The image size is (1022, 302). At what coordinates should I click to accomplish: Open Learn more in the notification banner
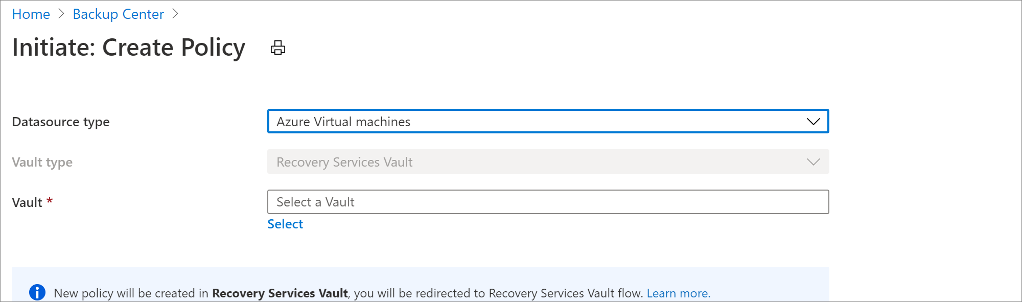[679, 293]
